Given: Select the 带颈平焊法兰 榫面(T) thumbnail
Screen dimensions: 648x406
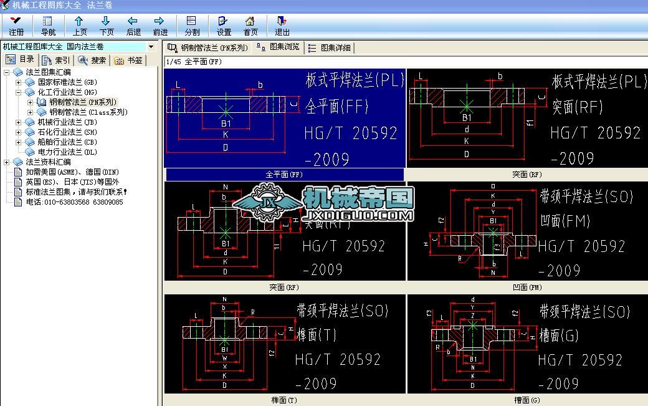Looking at the screenshot, I should pos(285,344).
